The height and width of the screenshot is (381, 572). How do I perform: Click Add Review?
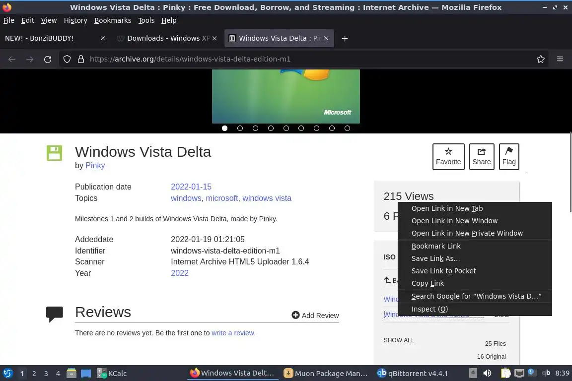click(x=316, y=316)
